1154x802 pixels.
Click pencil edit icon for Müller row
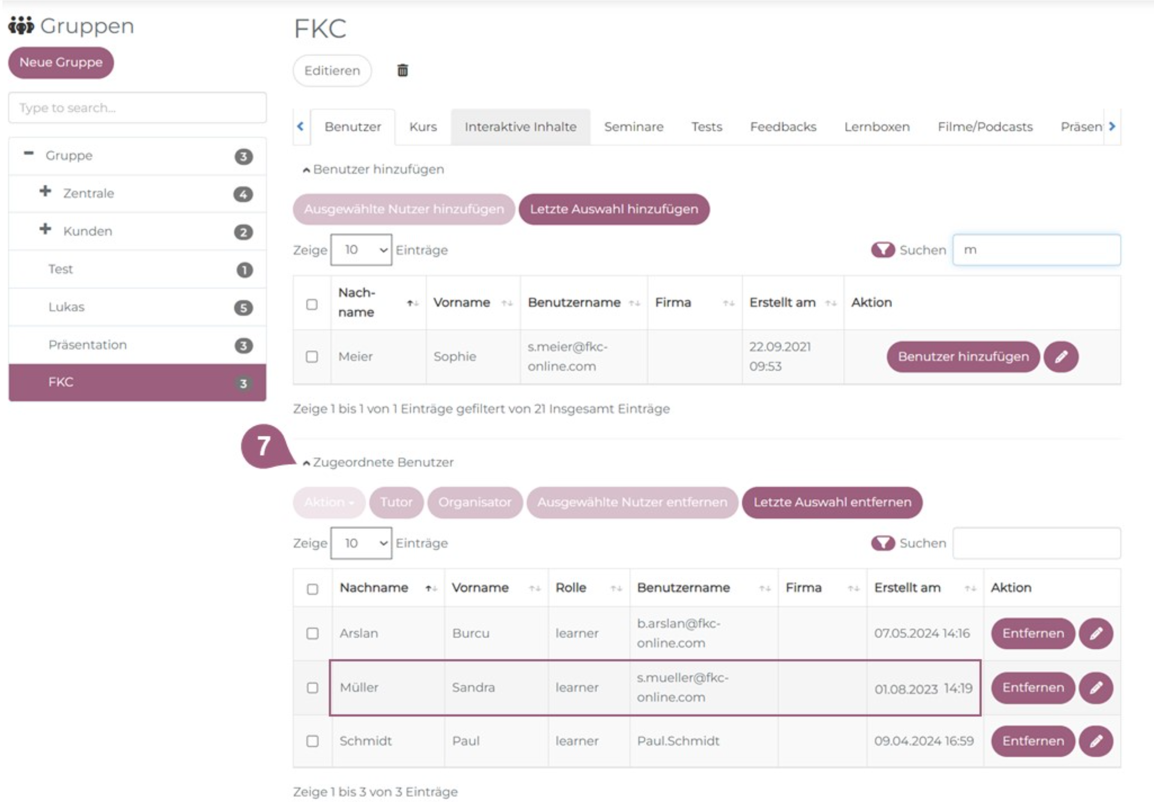tap(1096, 688)
